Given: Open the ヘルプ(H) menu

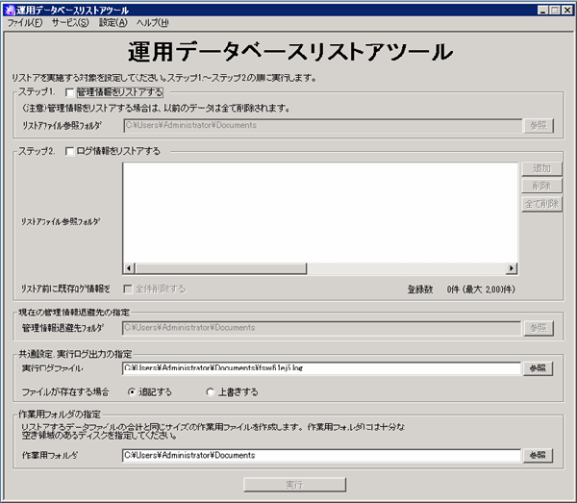Looking at the screenshot, I should [152, 22].
